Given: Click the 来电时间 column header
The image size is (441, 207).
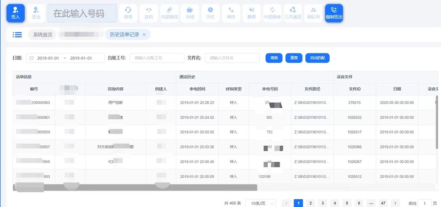Looking at the screenshot, I should [x=197, y=89].
